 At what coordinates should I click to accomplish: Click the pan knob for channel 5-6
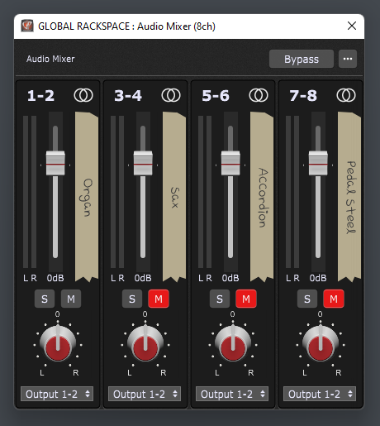coord(233,343)
